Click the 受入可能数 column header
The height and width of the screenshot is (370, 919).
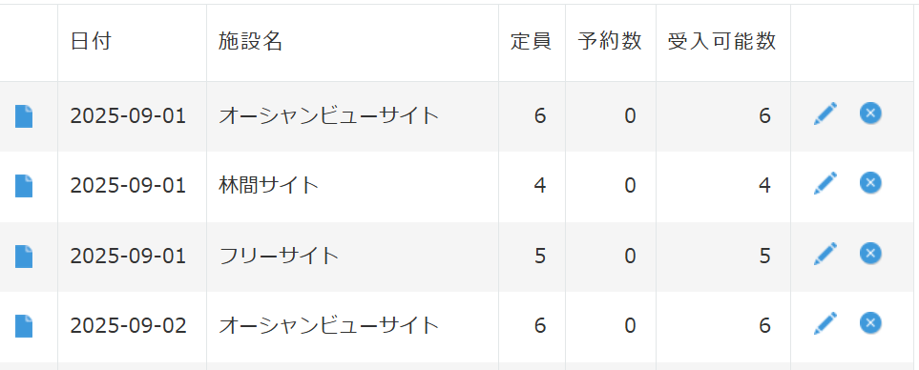tap(722, 42)
